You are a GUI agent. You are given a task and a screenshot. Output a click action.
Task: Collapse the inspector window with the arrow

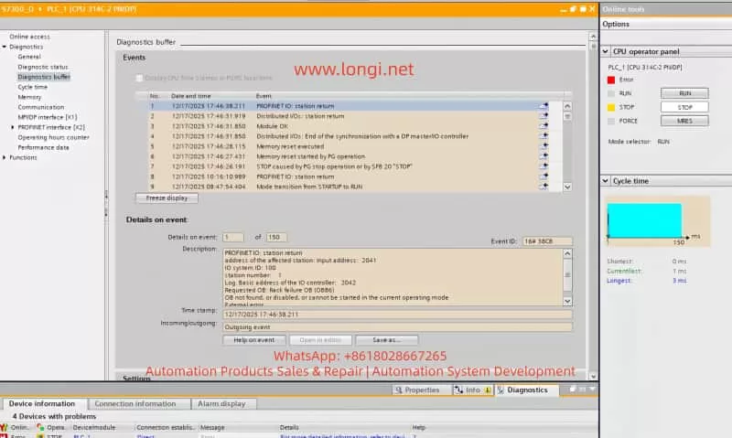592,389
